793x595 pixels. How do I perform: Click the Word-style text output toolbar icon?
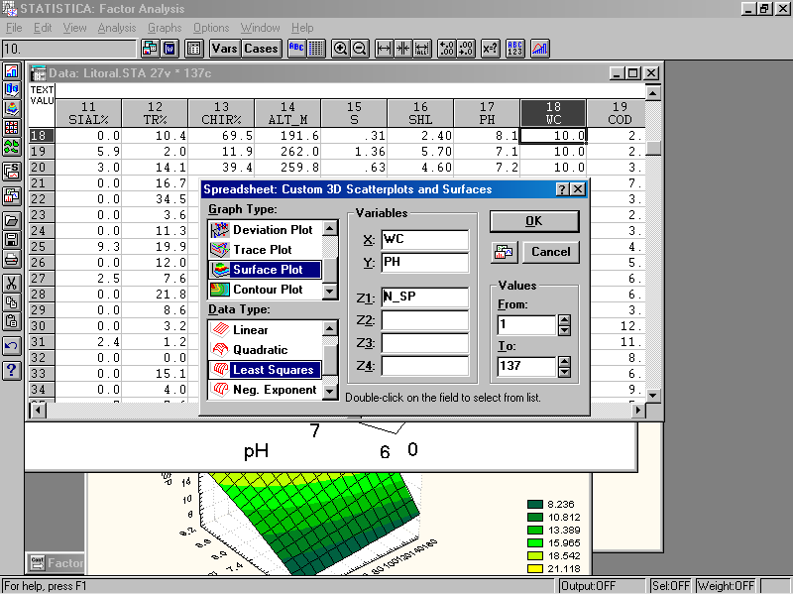(170, 49)
